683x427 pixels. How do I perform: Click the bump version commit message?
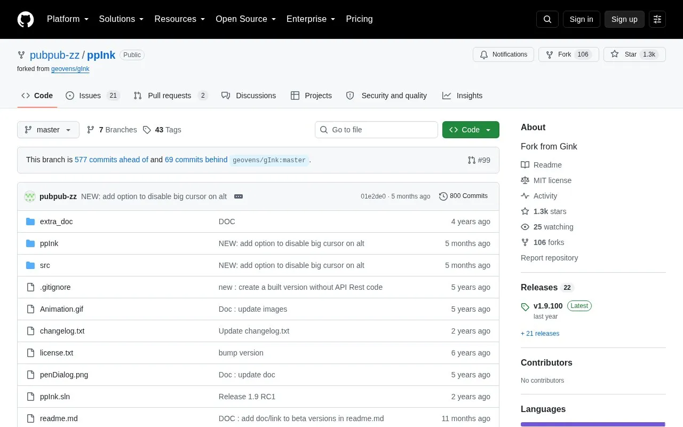click(241, 353)
